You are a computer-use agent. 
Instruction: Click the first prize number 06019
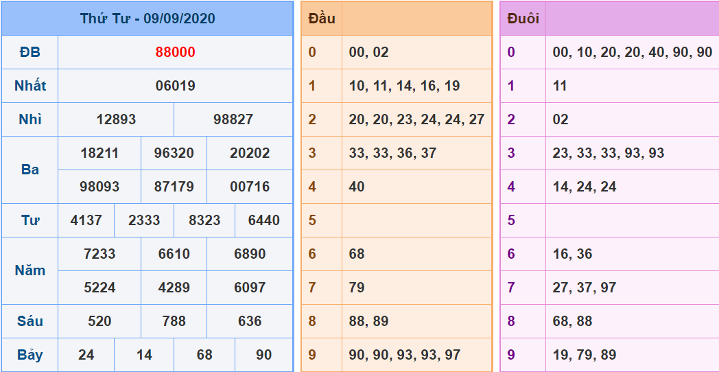click(x=175, y=86)
